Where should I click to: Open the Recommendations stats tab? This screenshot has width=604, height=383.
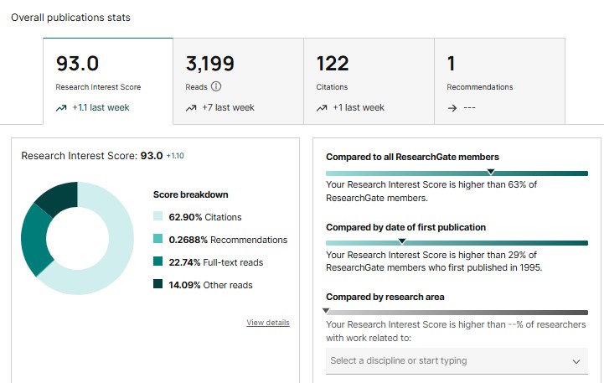tap(499, 81)
